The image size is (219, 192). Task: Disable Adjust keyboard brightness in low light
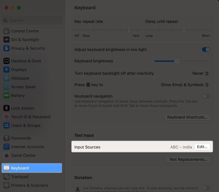pyautogui.click(x=206, y=49)
